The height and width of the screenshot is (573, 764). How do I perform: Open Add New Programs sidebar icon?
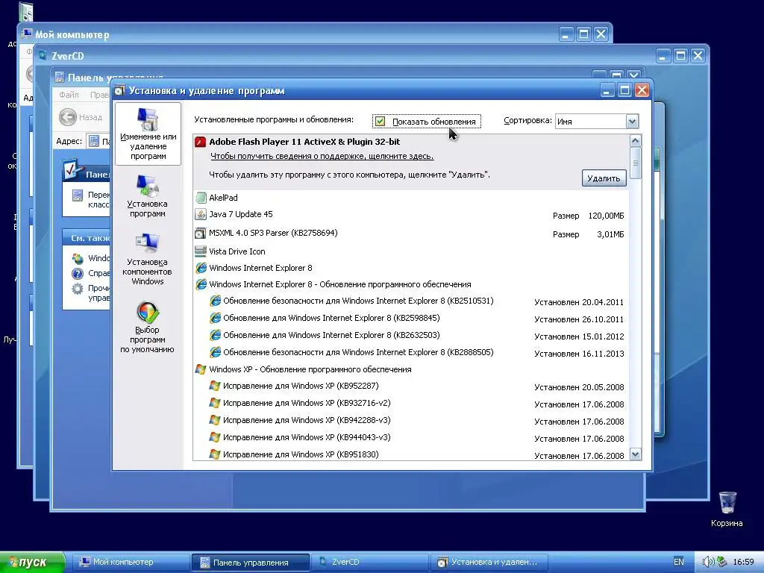147,187
